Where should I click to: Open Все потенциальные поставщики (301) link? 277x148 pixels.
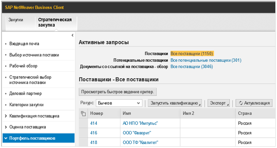206,60
